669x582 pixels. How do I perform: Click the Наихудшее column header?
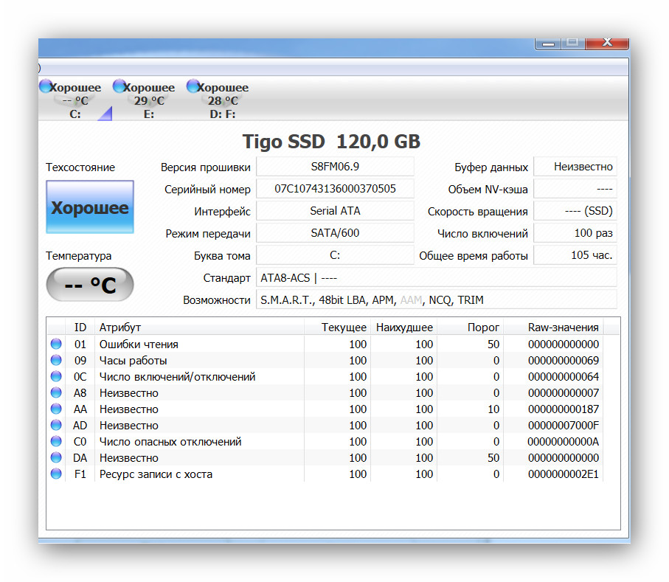pos(404,328)
